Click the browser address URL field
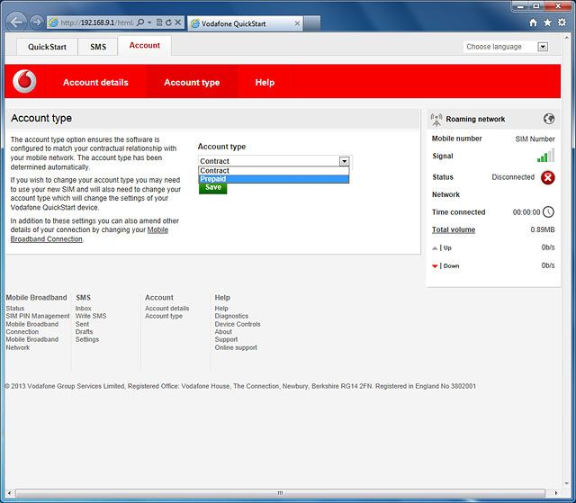Screen dimensions: 576x503 [x=97, y=22]
